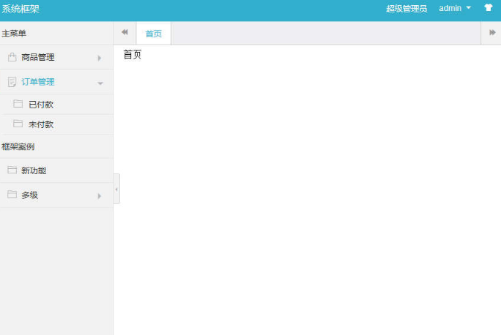Click the folder icon next to 未付款

[18, 124]
